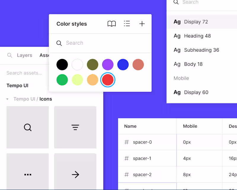Click the open library book icon in Color styles
The width and height of the screenshot is (237, 190).
pyautogui.click(x=112, y=24)
